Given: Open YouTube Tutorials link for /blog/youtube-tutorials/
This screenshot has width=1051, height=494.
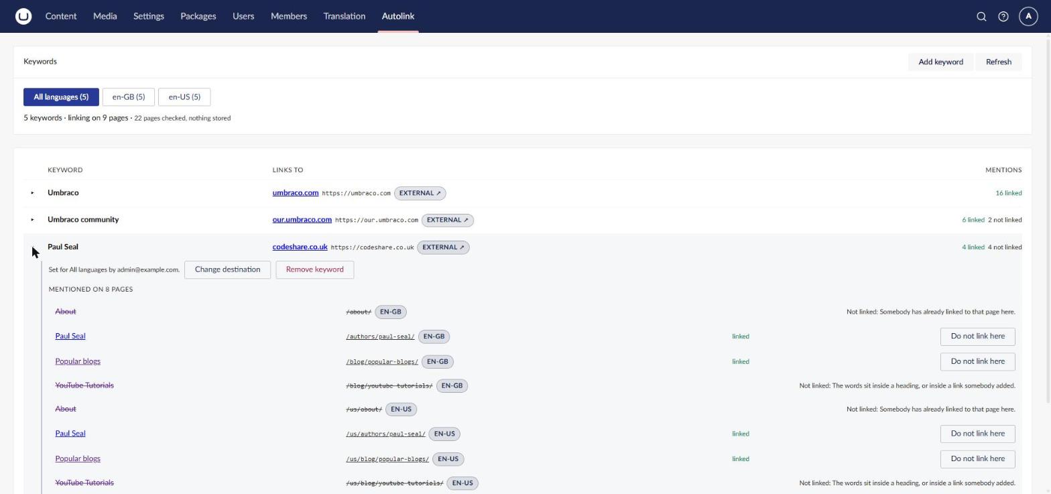Looking at the screenshot, I should (x=84, y=385).
